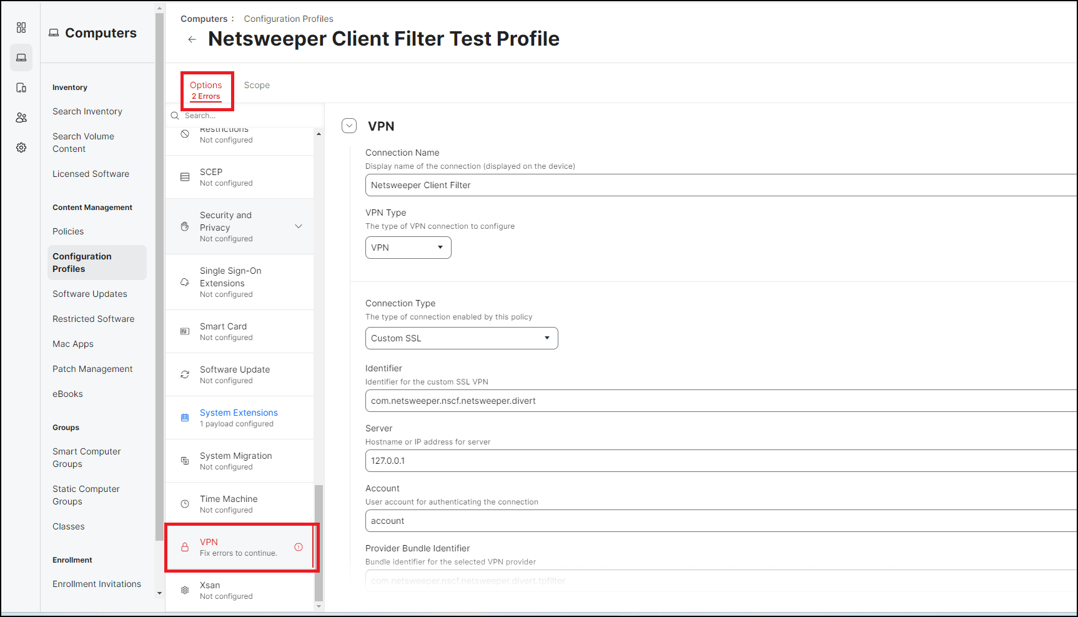Click the back arrow beside profile title
This screenshot has height=617, width=1078.
point(192,39)
